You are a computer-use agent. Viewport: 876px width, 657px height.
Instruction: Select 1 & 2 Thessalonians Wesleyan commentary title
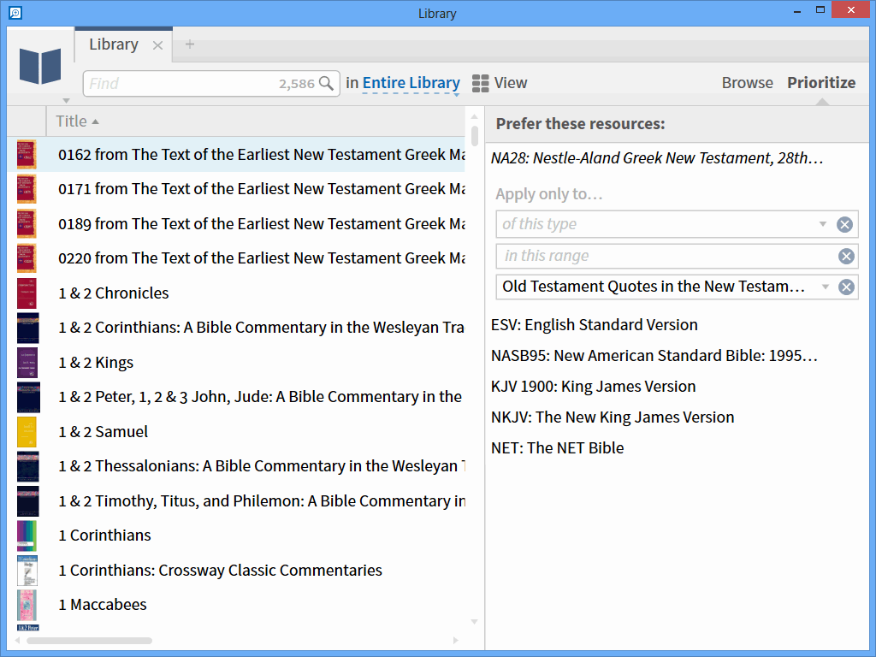coord(262,466)
